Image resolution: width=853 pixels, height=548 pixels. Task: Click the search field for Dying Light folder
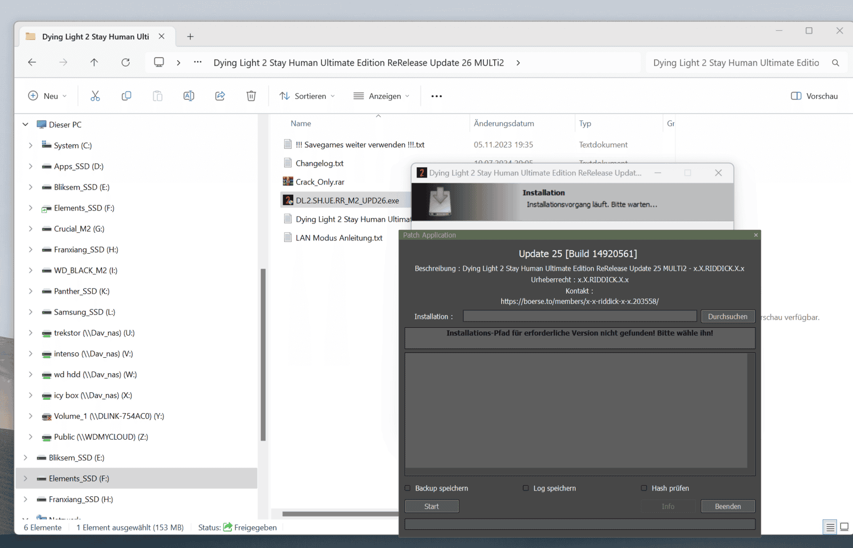click(736, 63)
